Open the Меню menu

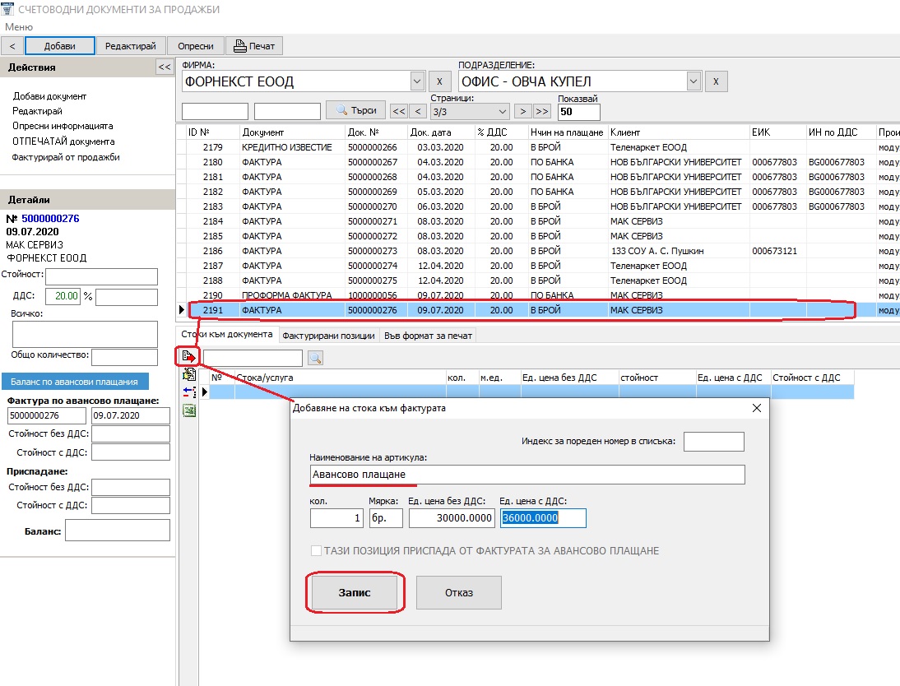click(x=19, y=27)
